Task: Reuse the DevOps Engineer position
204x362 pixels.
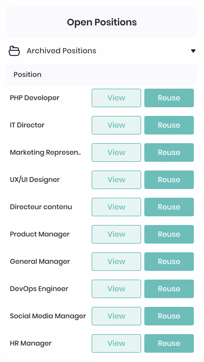Action: 169,289
